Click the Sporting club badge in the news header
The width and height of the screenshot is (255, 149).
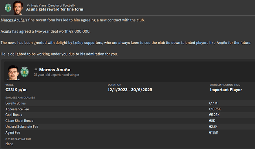pos(7,7)
